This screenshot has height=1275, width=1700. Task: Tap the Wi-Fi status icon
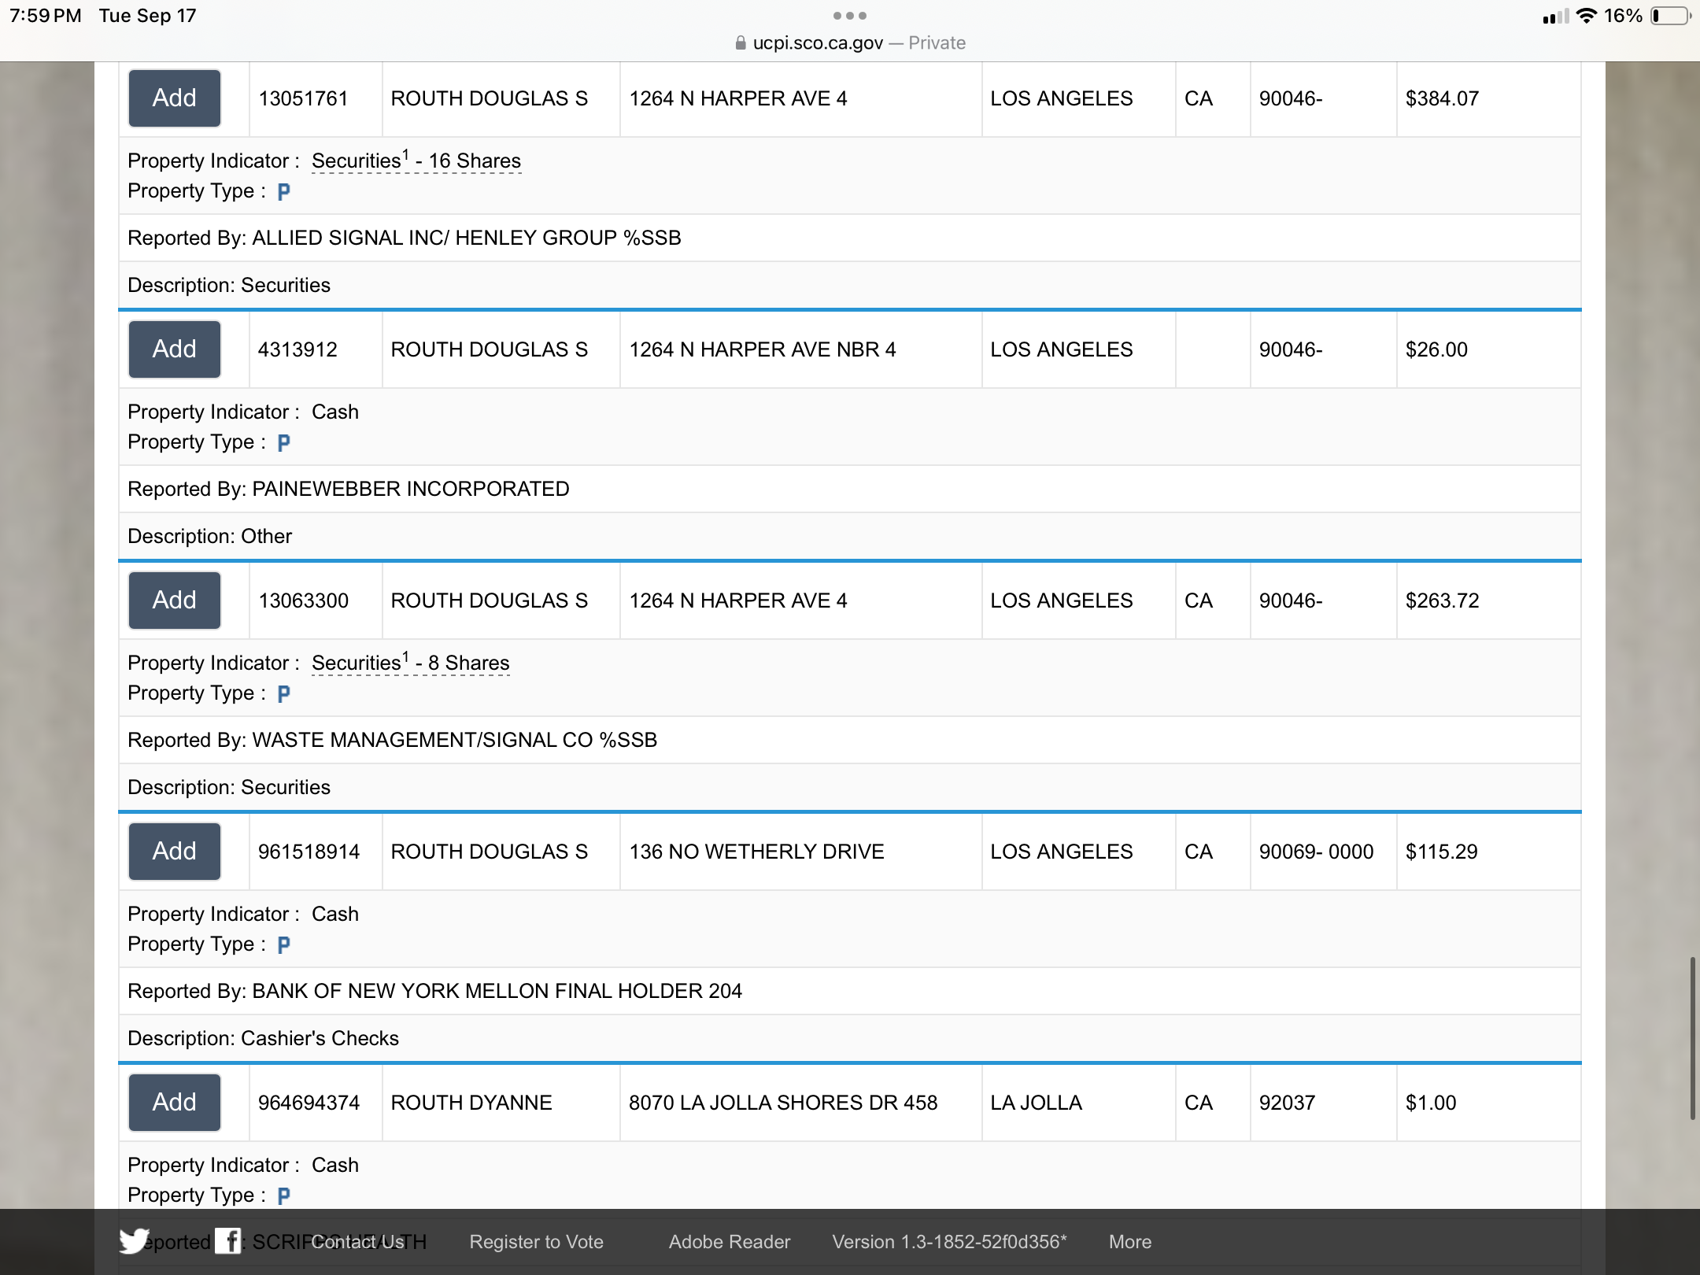coord(1587,16)
